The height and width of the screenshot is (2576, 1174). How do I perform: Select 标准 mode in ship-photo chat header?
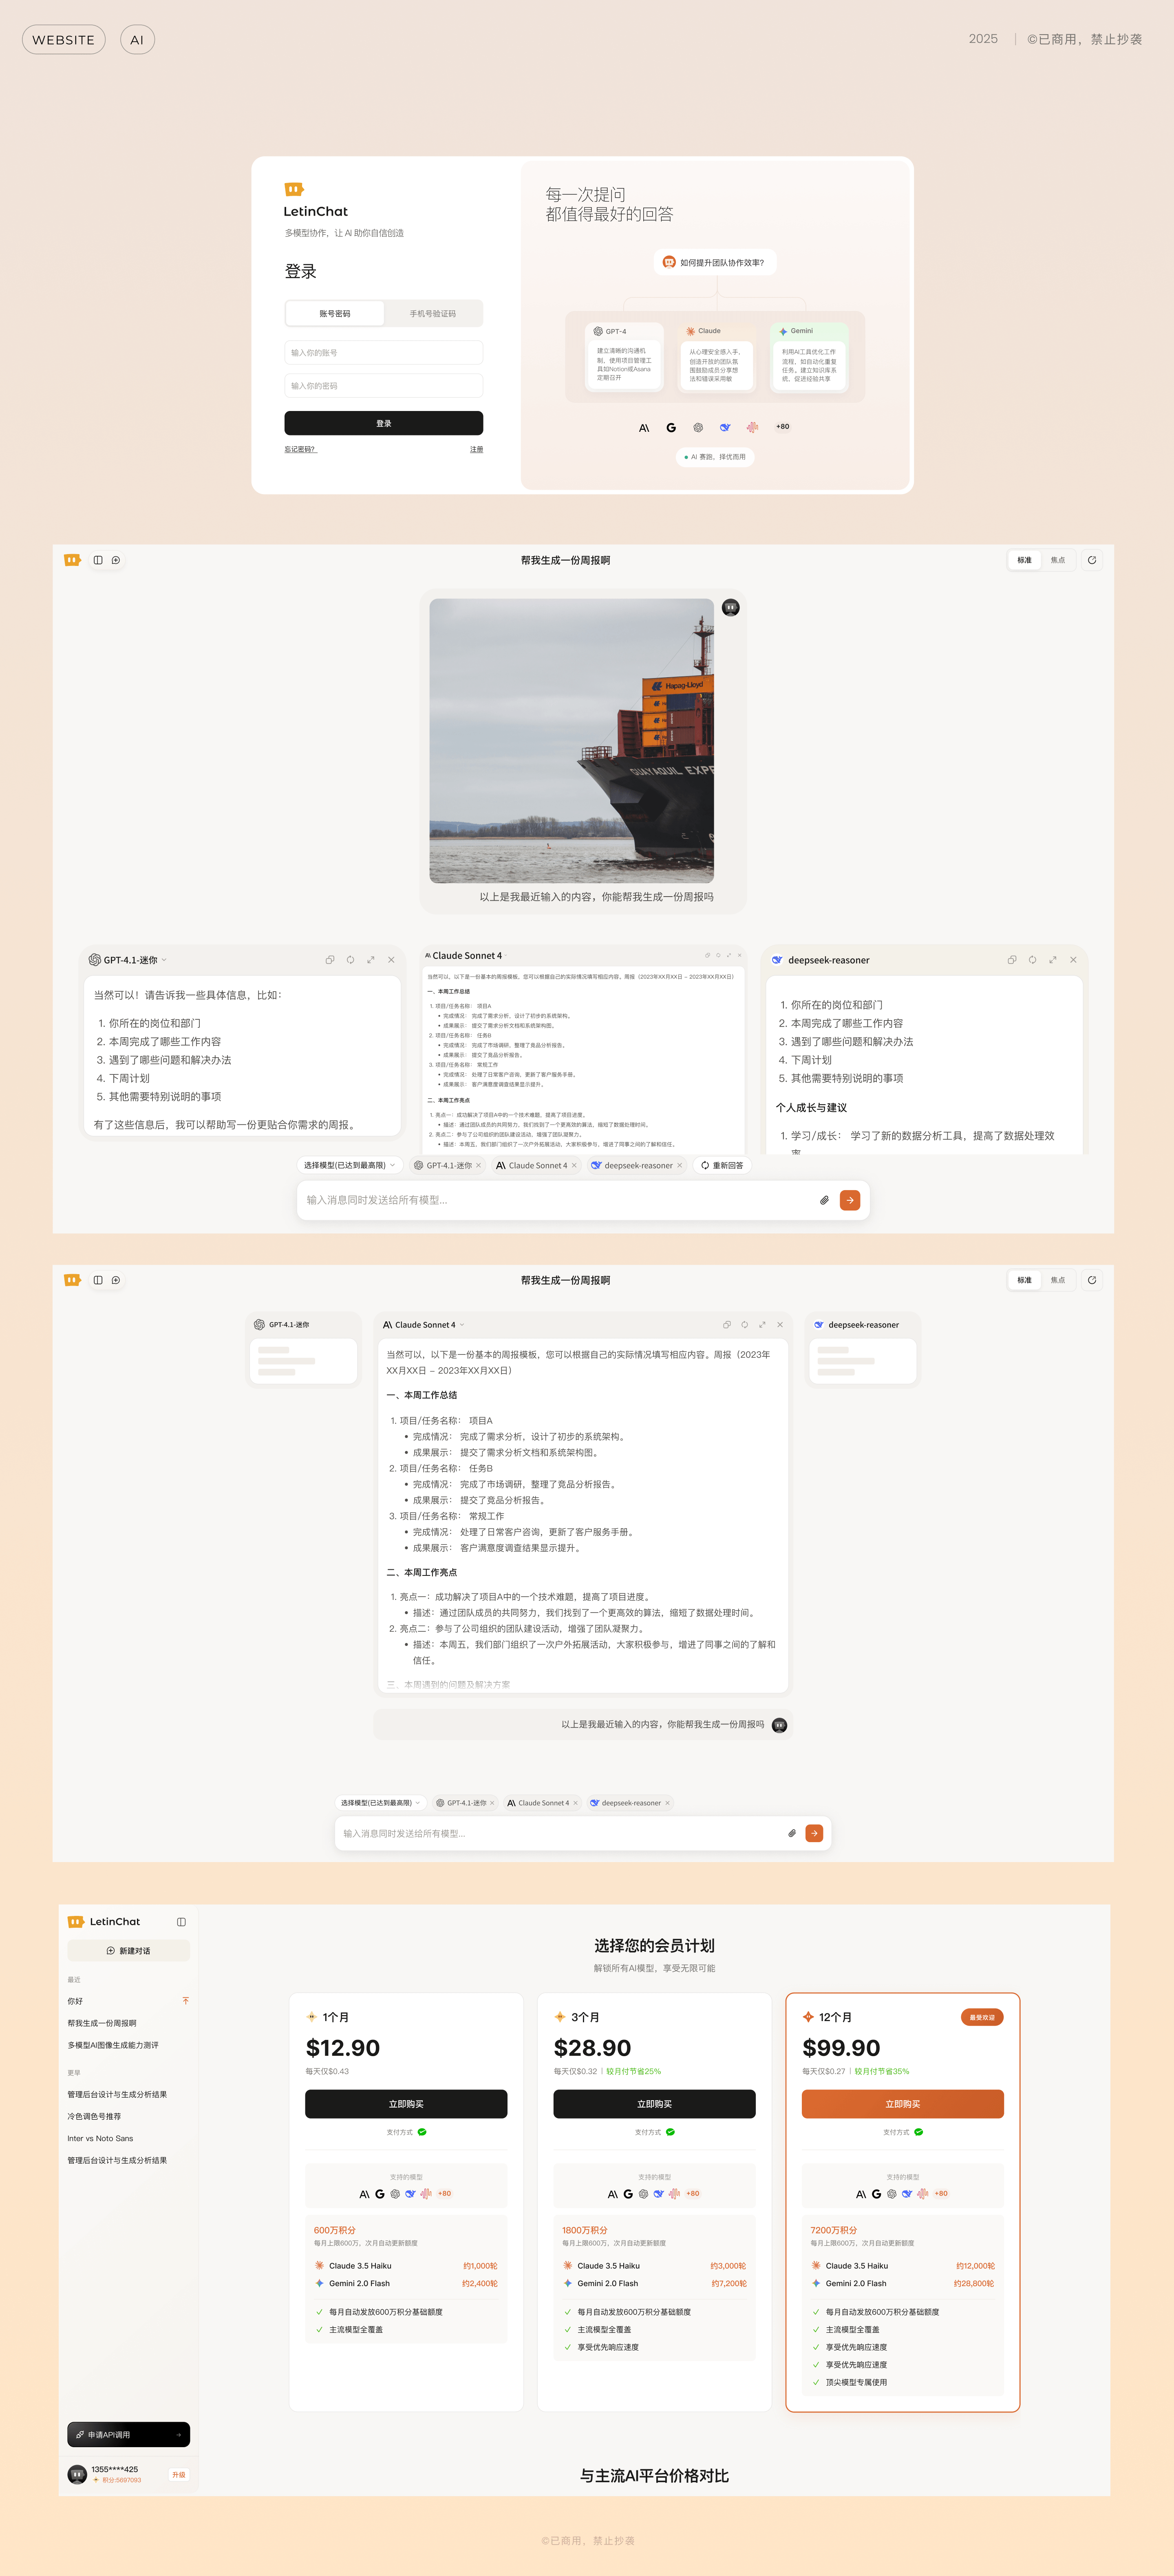pyautogui.click(x=1024, y=560)
